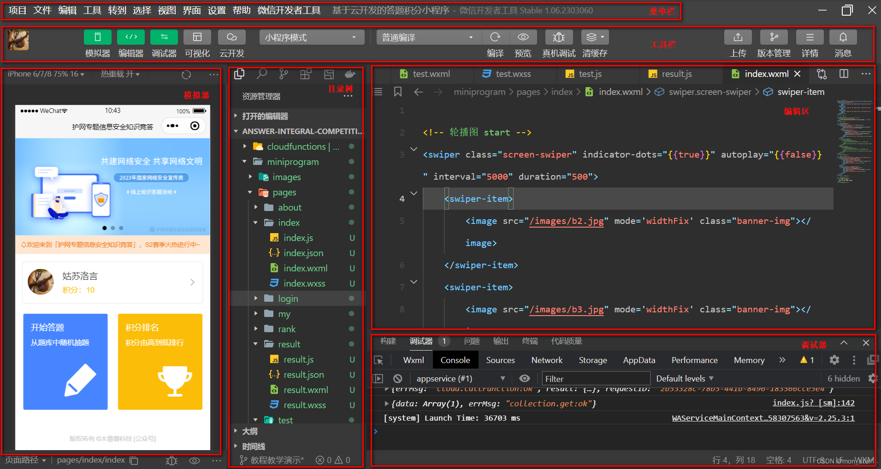Click the compile (编译) refresh icon
This screenshot has width=881, height=469.
tap(496, 37)
